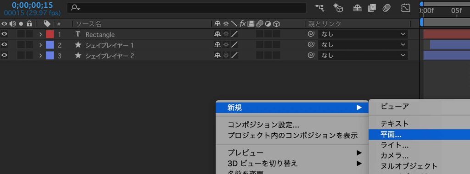
Task: Enable the Motion Blur icon in toolbar
Action: point(386,8)
